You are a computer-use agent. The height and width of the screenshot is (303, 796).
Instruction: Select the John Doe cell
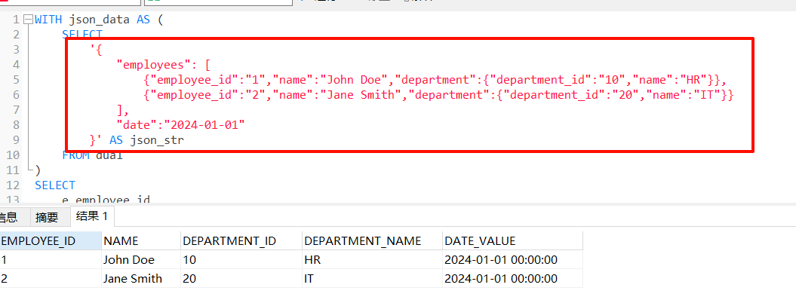coord(129,260)
